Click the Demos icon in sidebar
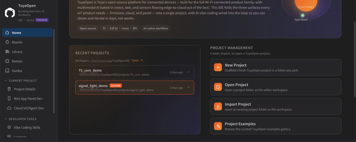This screenshot has height=142, width=356. pyautogui.click(x=7, y=61)
